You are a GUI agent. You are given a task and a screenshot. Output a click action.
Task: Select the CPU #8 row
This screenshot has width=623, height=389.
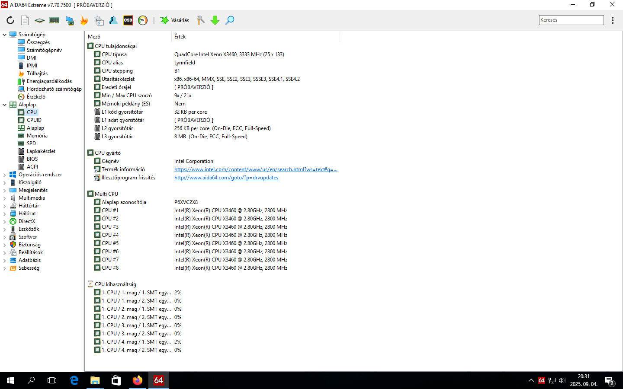click(212, 268)
